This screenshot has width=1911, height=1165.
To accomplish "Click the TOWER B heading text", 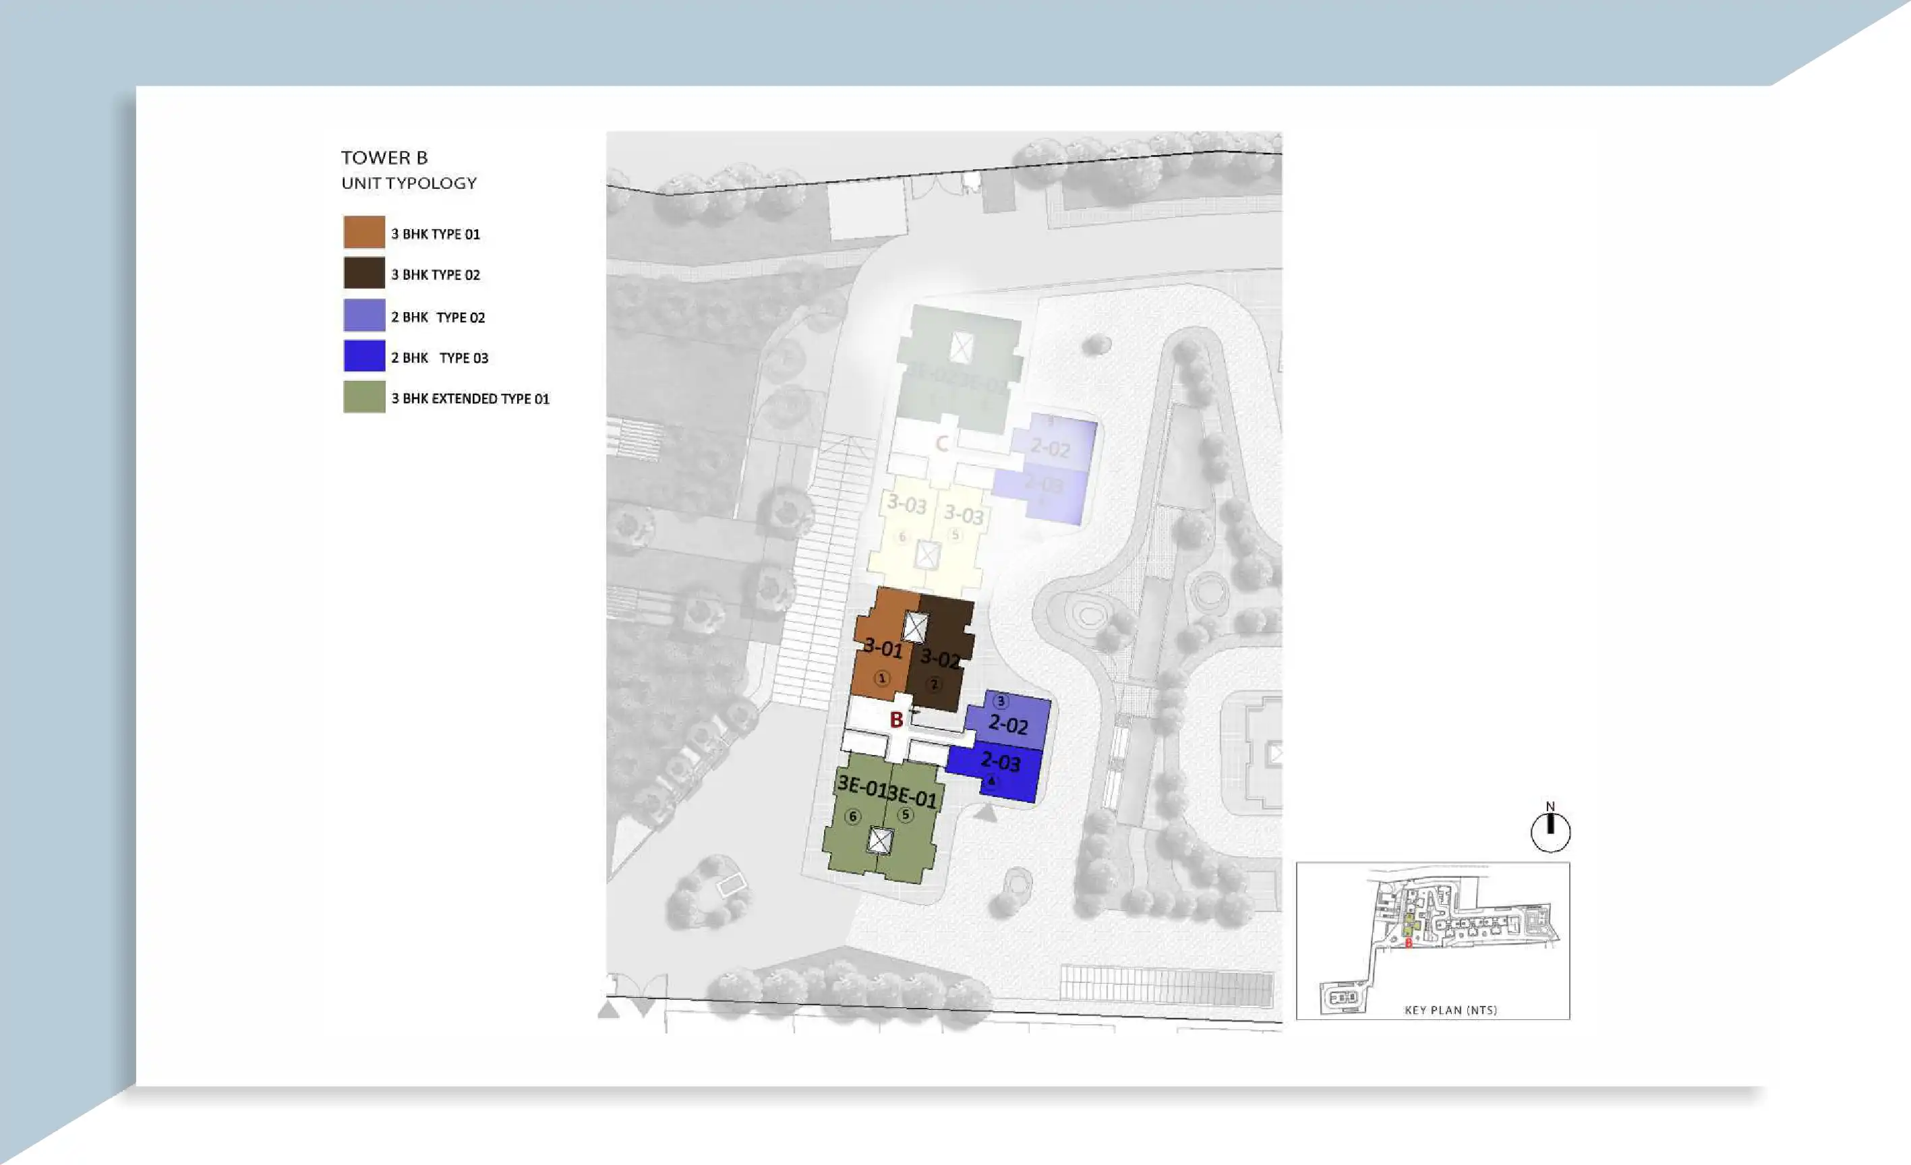I will [x=384, y=158].
